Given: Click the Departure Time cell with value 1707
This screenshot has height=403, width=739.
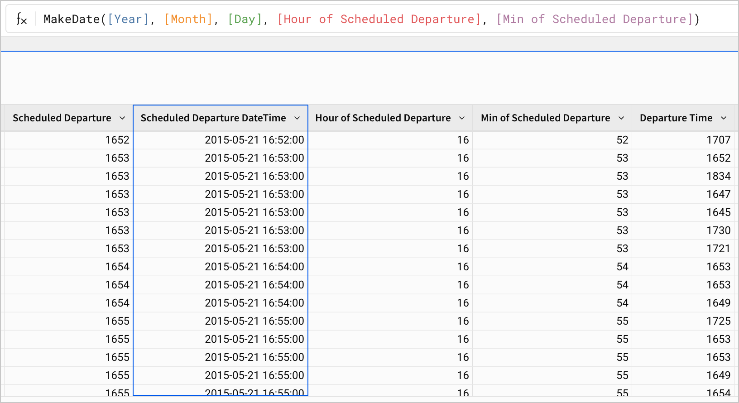Looking at the screenshot, I should 718,140.
